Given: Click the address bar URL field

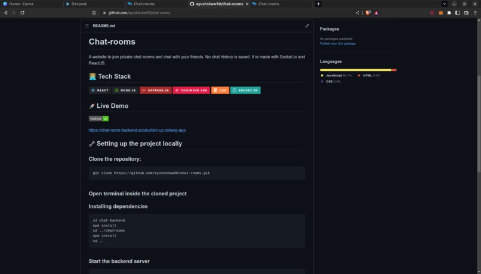Looking at the screenshot, I should [x=227, y=13].
